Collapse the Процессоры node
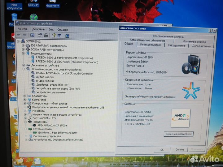 pos(26,122)
